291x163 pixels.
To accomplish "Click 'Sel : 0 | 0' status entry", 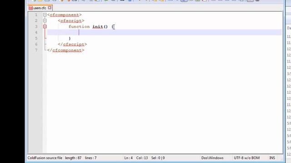I will click(x=158, y=158).
